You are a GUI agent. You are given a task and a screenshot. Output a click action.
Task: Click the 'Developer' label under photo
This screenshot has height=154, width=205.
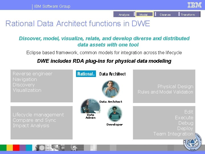click(115, 125)
